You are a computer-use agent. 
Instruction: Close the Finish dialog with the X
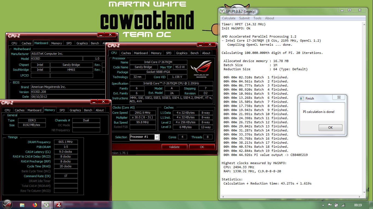[x=339, y=97]
